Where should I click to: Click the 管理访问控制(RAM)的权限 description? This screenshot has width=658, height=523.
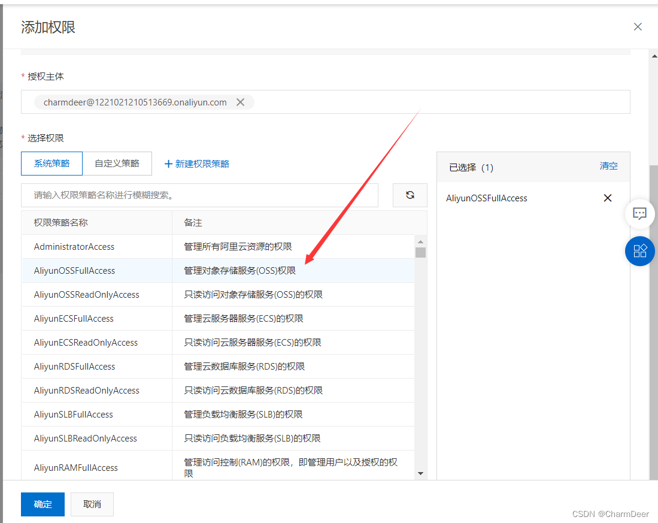coord(291,467)
